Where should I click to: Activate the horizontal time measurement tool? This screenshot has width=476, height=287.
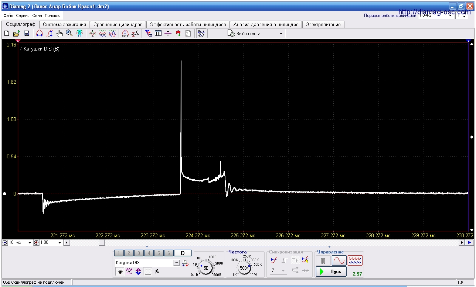[x=40, y=34]
